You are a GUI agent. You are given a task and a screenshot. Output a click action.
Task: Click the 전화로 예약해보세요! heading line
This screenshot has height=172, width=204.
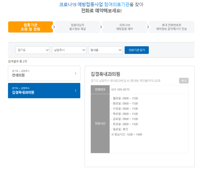coord(101,11)
